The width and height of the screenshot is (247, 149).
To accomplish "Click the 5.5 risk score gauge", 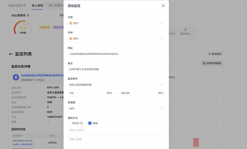I will 23,27.
